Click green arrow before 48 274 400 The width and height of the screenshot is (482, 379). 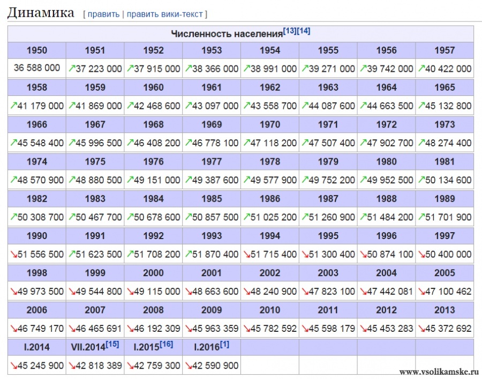[x=421, y=143]
